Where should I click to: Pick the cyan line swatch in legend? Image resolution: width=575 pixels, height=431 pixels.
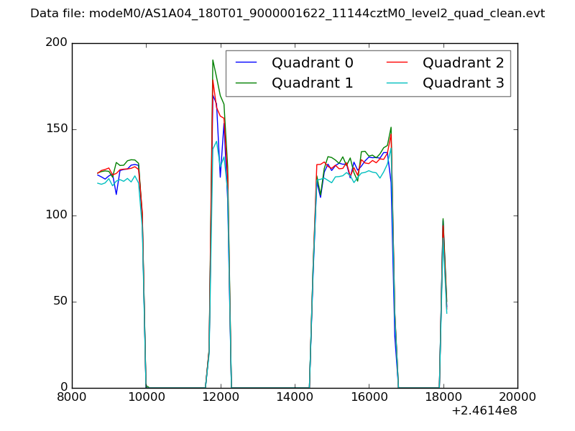[x=397, y=83]
